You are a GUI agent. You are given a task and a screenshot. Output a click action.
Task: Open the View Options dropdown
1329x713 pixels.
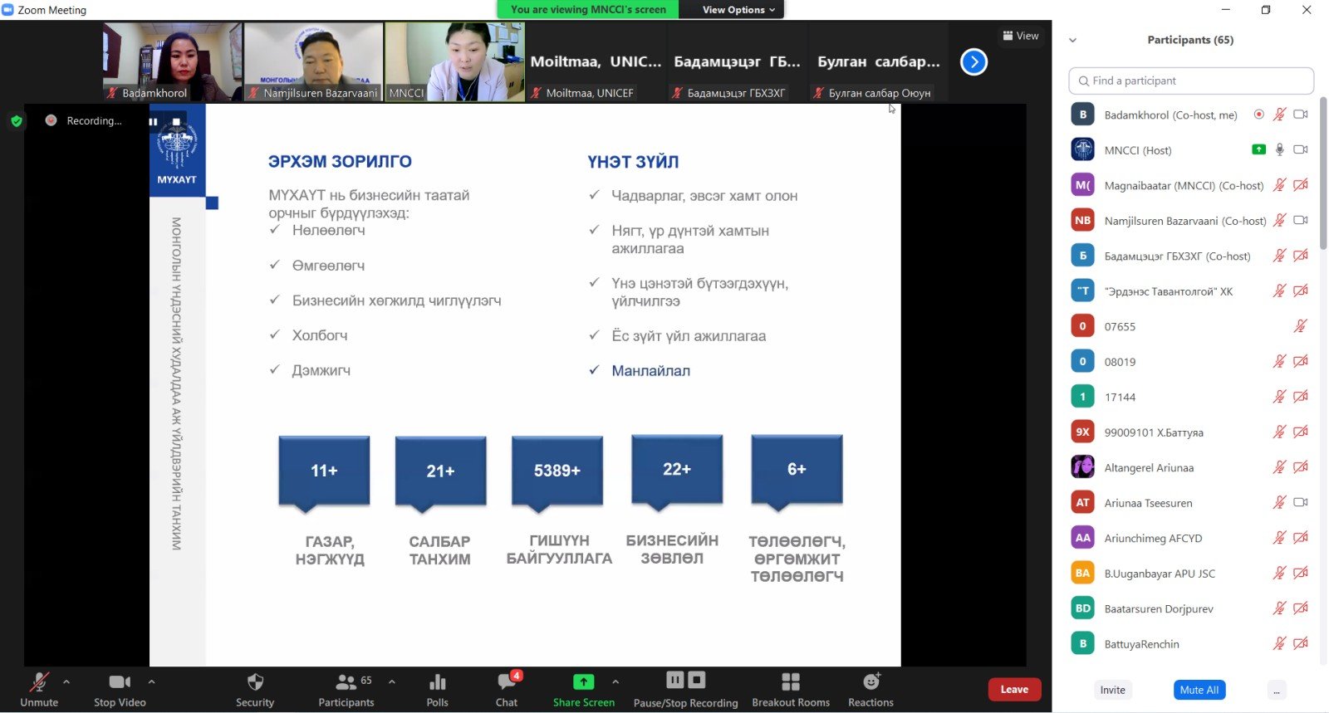(738, 10)
